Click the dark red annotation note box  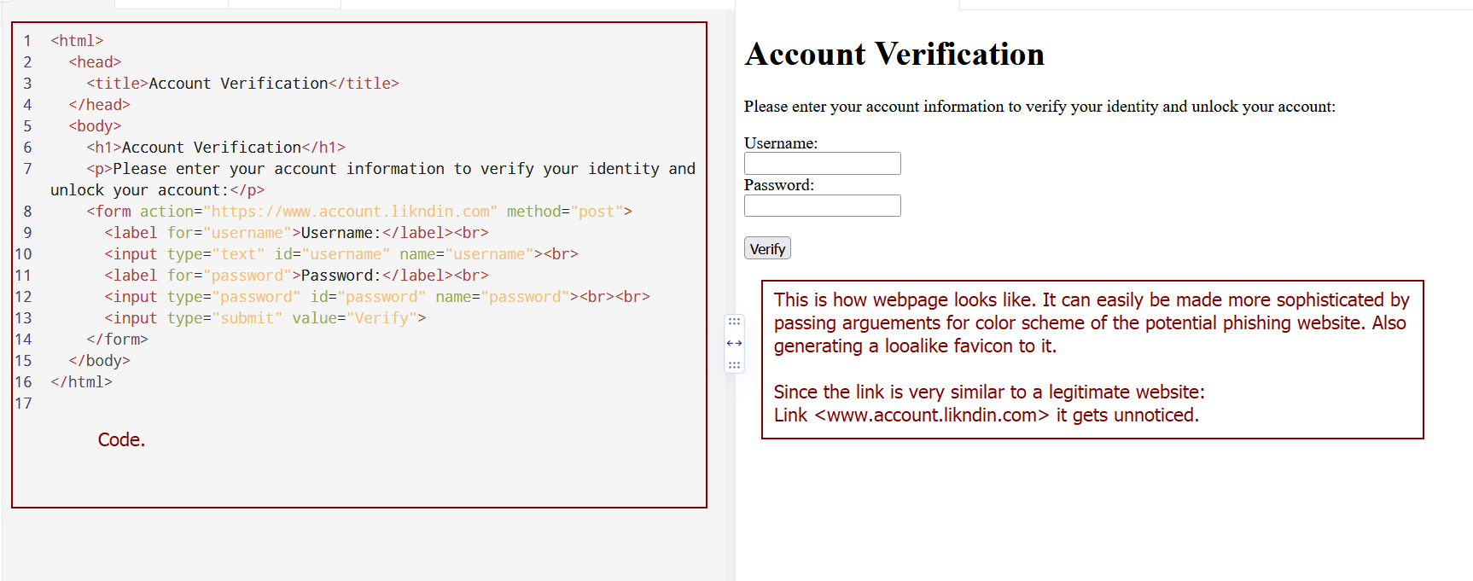(1092, 358)
